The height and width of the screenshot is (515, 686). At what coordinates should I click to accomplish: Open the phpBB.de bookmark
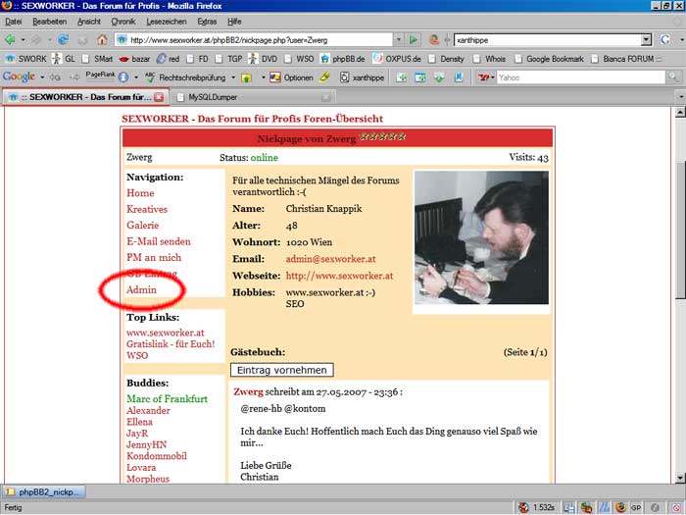coord(343,59)
